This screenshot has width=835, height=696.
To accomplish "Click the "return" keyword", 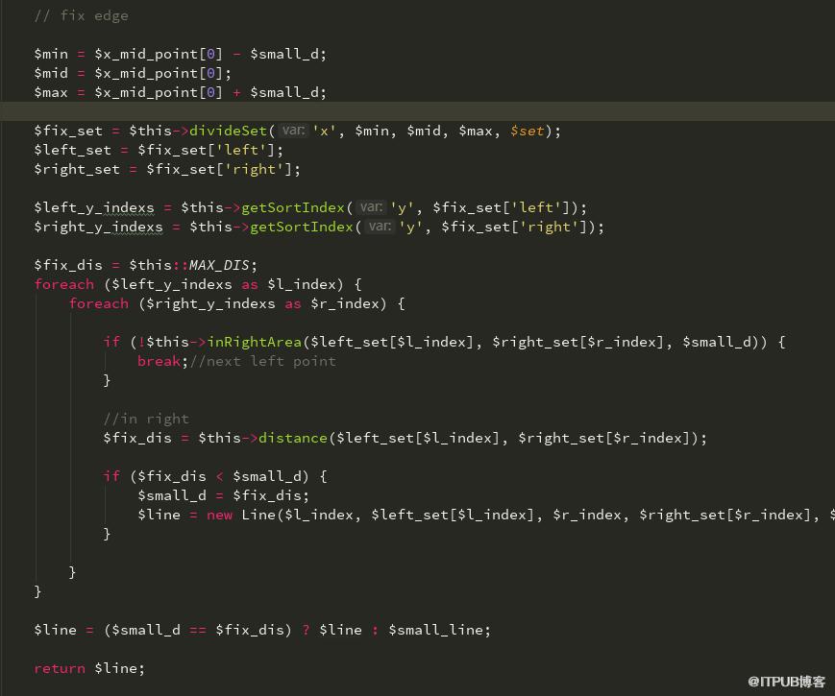I will click(x=60, y=668).
